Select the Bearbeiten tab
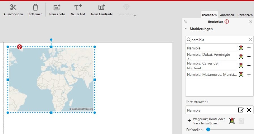 [x=209, y=15]
